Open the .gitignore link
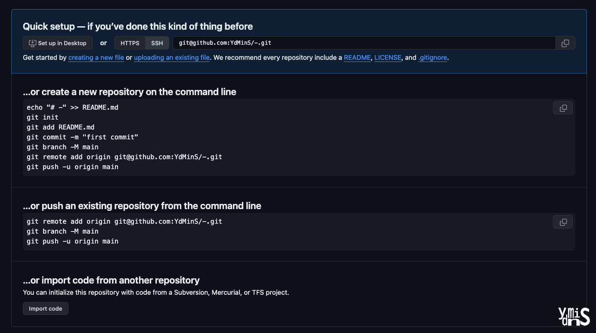 [x=433, y=58]
